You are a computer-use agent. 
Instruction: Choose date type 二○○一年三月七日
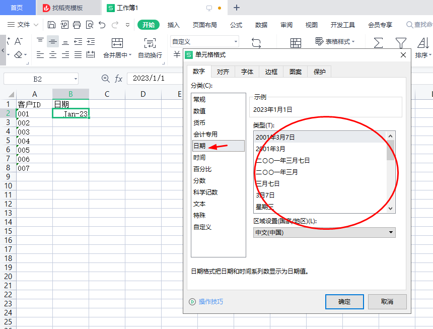[320, 161]
